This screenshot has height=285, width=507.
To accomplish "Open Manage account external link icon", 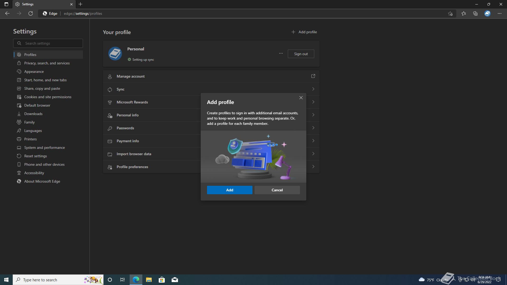I will 313,76.
